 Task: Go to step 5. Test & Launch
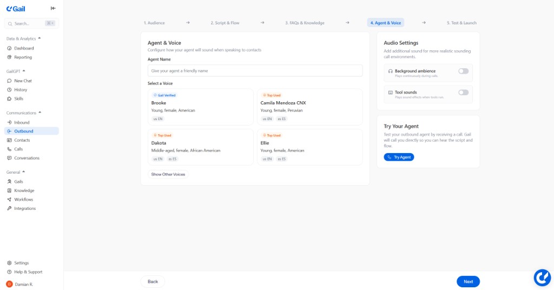461,23
